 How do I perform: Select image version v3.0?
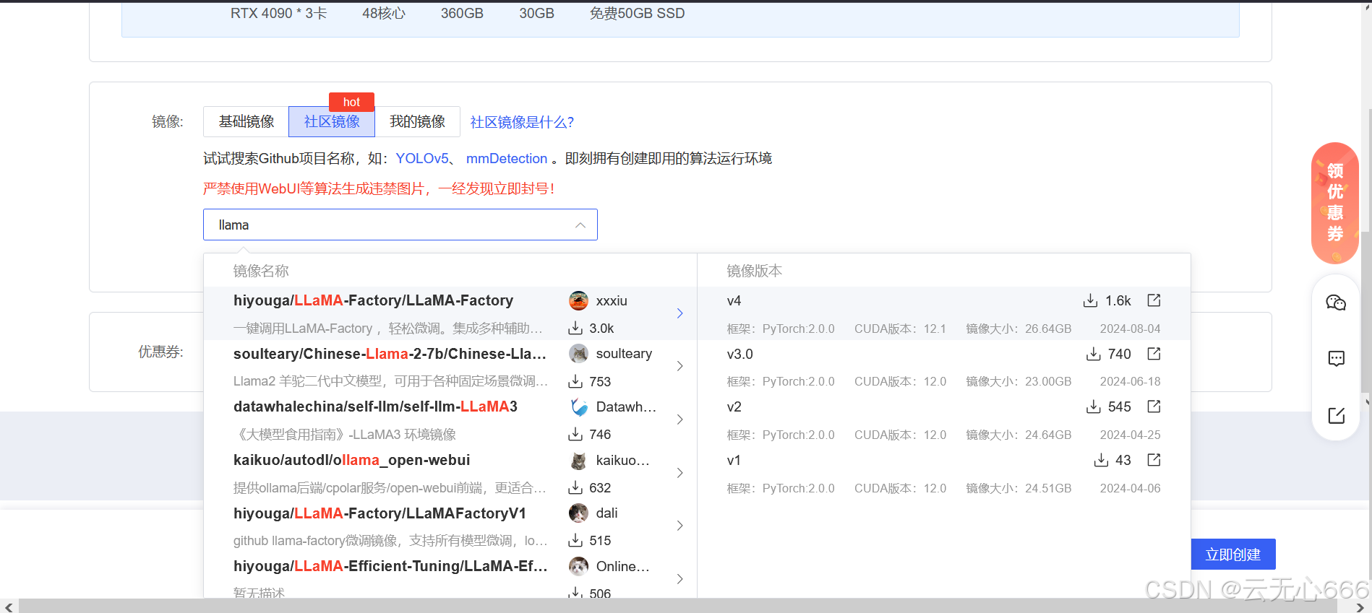pyautogui.click(x=943, y=367)
